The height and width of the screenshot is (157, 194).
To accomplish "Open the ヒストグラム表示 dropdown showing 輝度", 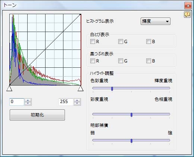I will [156, 21].
